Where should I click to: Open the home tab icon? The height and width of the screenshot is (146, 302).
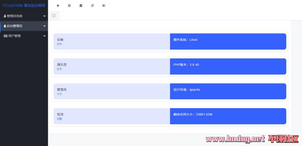click(54, 15)
